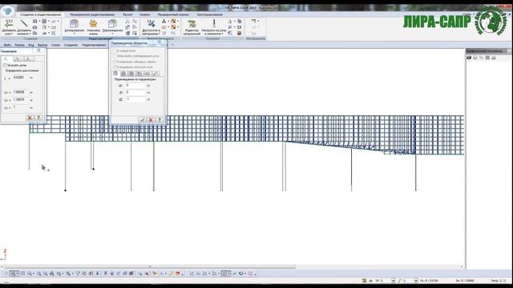Viewport: 513px width, 288px height.
Task: Open the Файл menu
Action: [x=7, y=45]
